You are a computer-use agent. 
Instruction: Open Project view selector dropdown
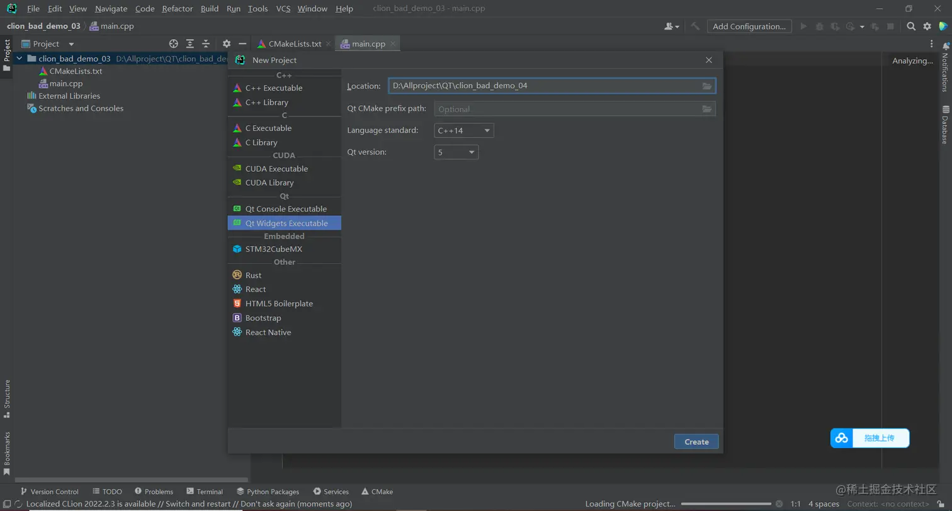[48, 44]
